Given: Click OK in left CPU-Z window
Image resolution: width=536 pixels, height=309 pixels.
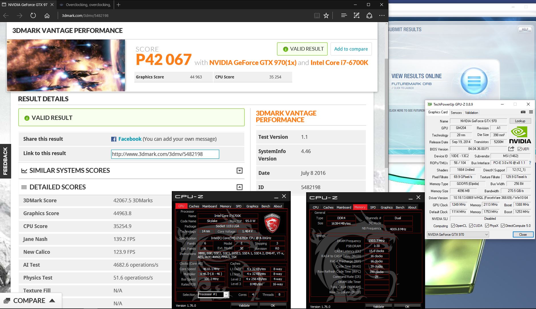Looking at the screenshot, I should click(x=273, y=306).
